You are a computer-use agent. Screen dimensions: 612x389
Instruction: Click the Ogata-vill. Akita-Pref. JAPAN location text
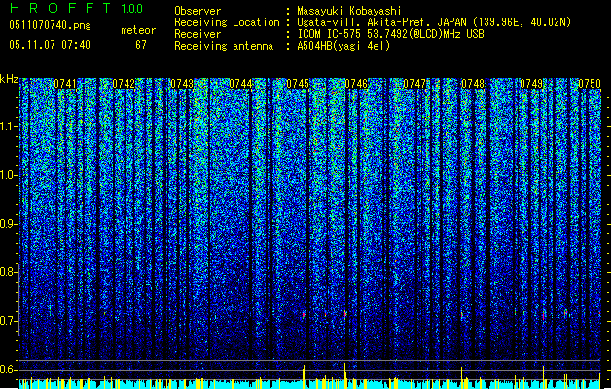[434, 22]
